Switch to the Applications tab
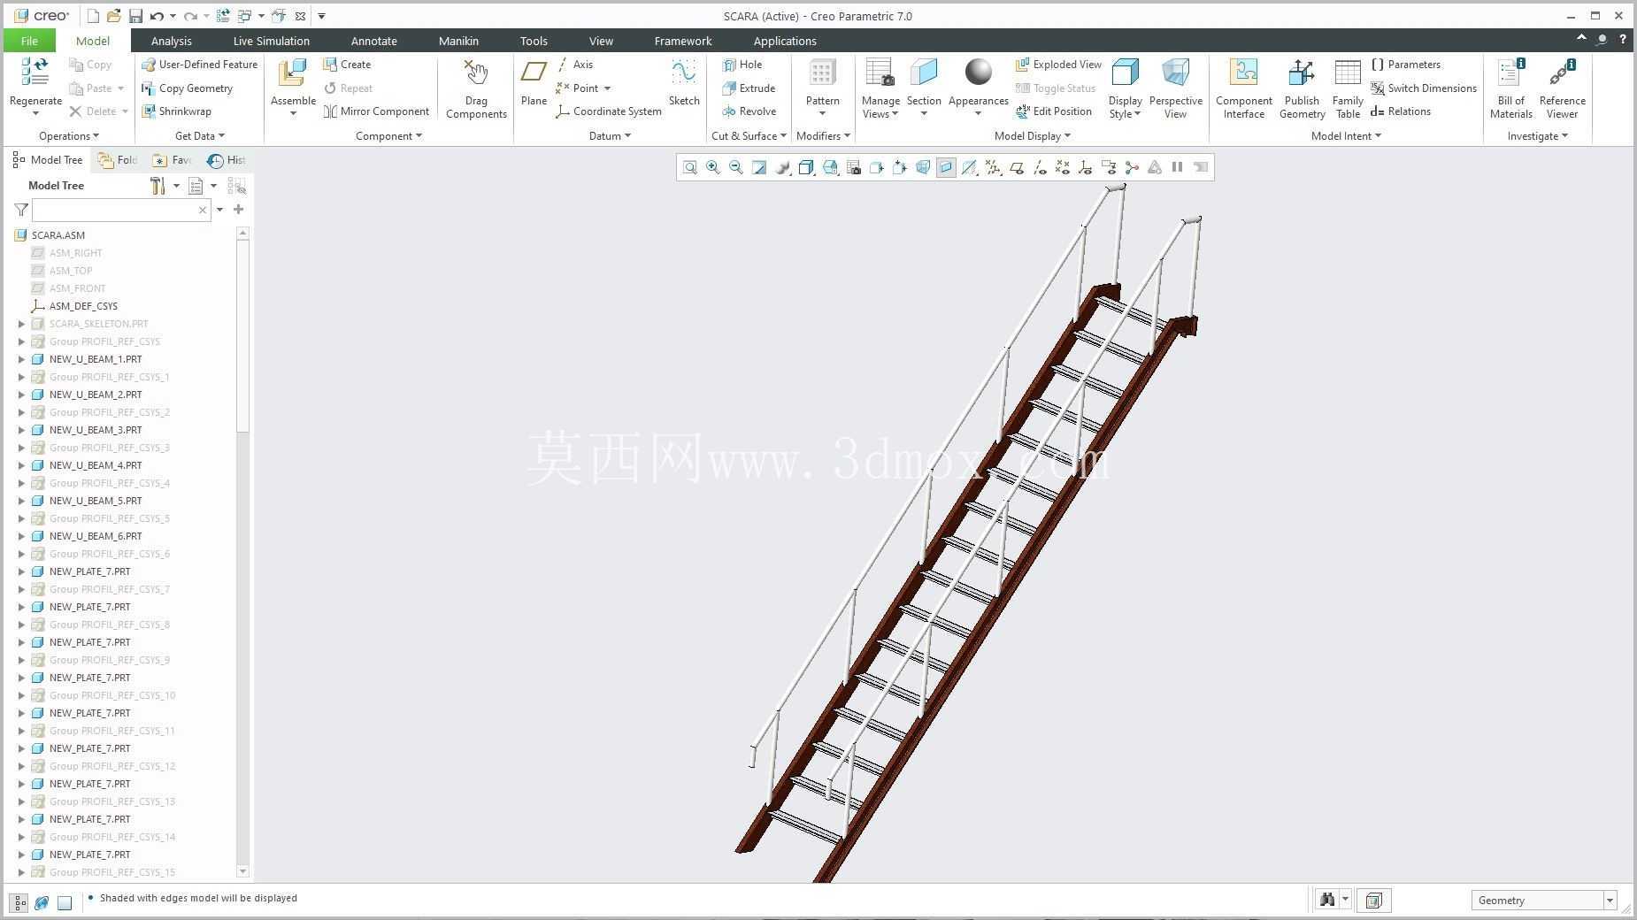 (785, 41)
